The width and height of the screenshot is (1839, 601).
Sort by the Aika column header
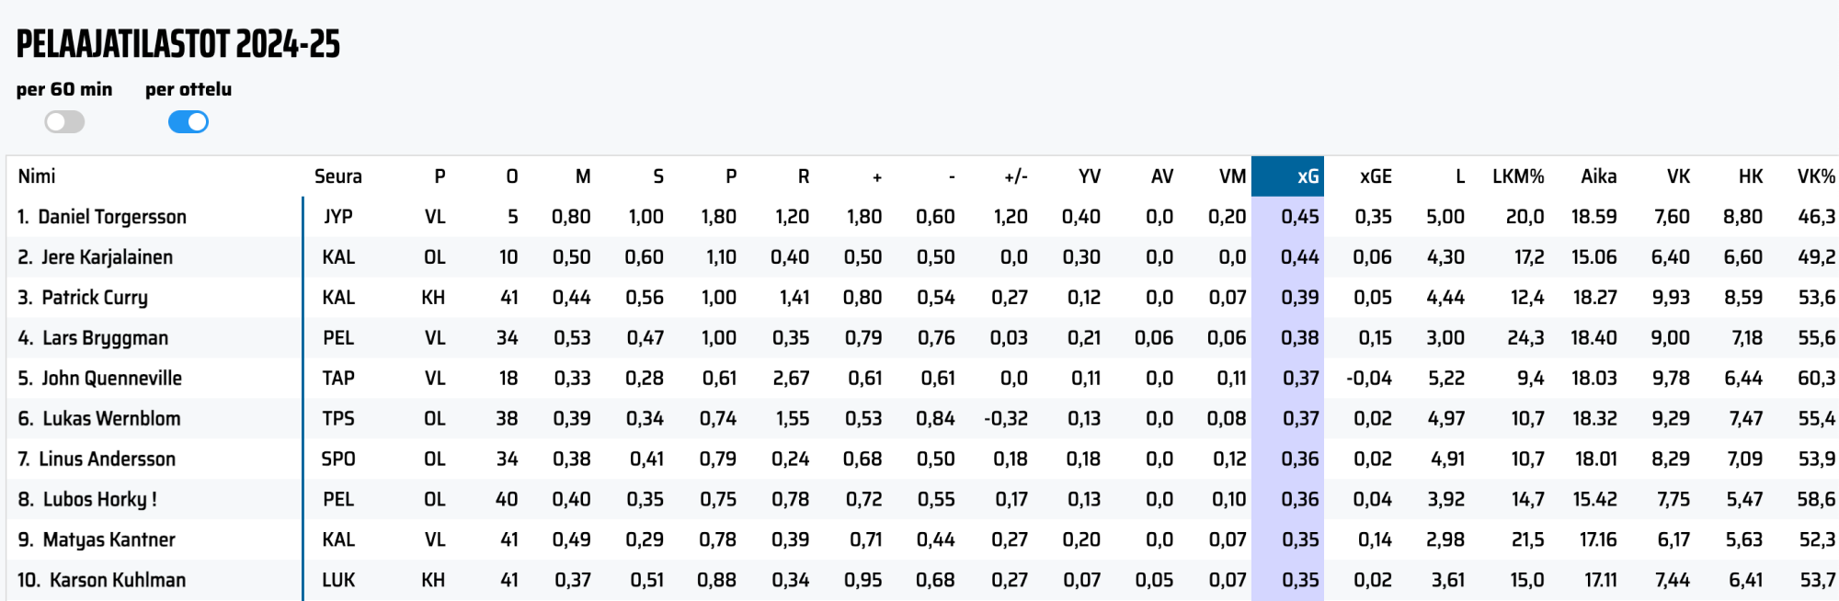pos(1598,176)
